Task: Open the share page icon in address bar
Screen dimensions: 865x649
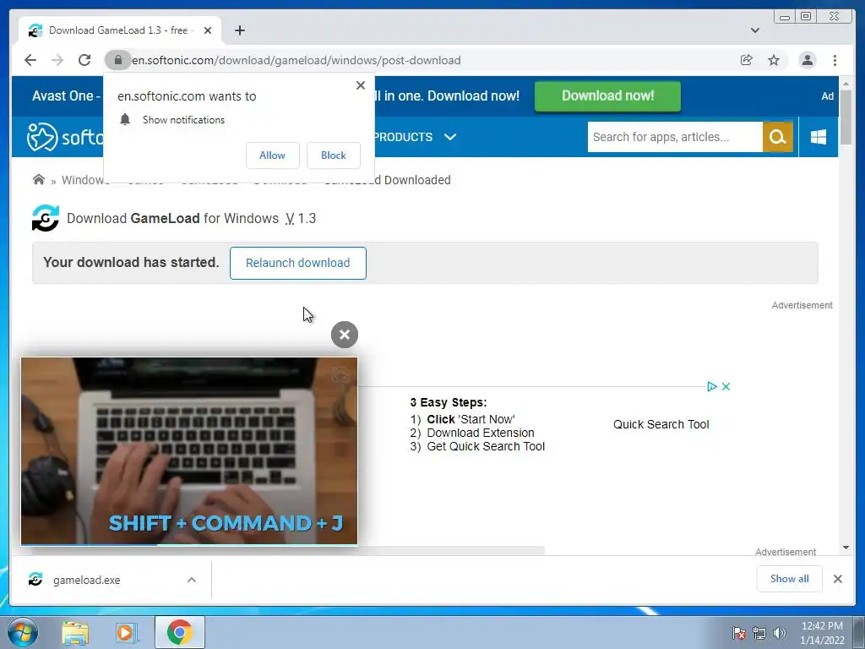Action: click(747, 60)
